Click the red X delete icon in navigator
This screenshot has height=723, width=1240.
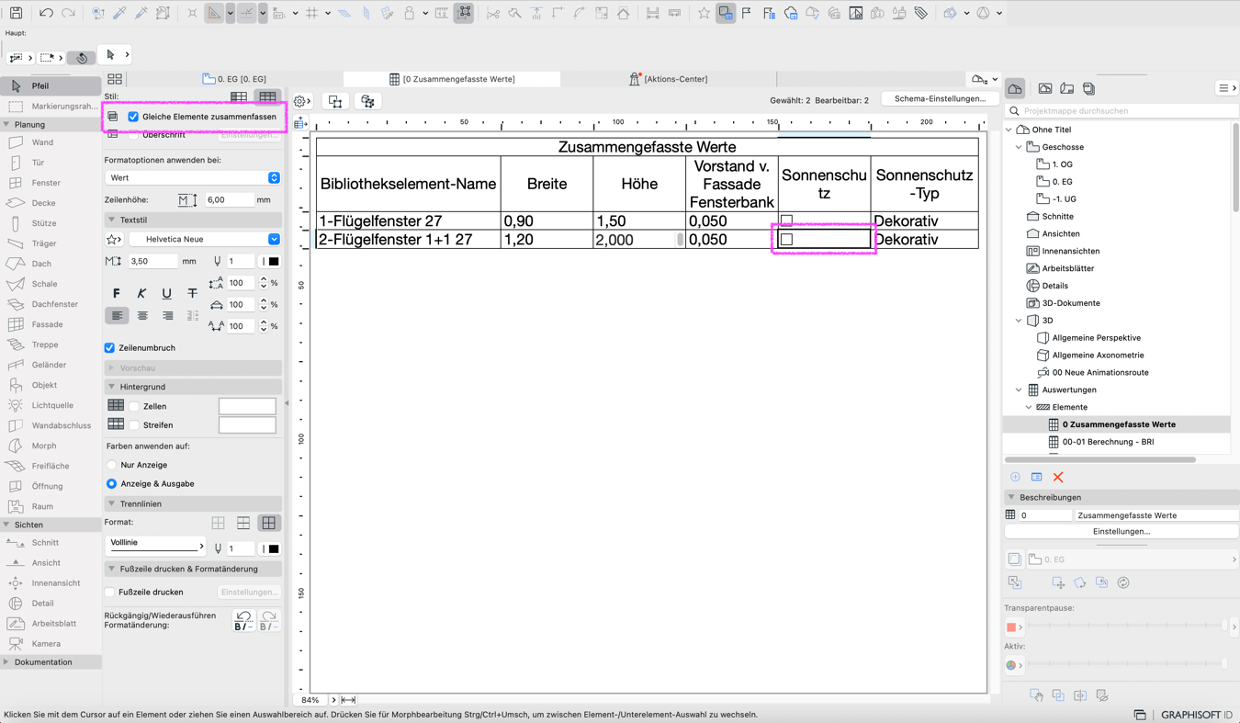click(x=1058, y=477)
